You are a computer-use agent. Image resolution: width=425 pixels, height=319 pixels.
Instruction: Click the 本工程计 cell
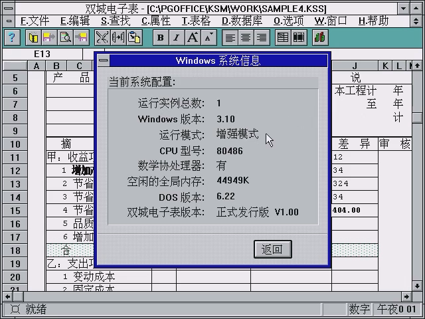coord(355,90)
